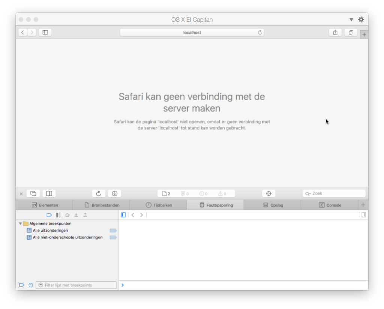
Task: Dock inspector to the side
Action: (x=49, y=193)
